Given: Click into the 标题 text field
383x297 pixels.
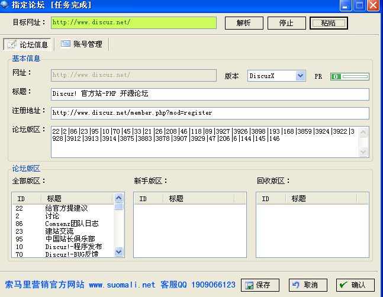Looking at the screenshot, I should [210, 94].
